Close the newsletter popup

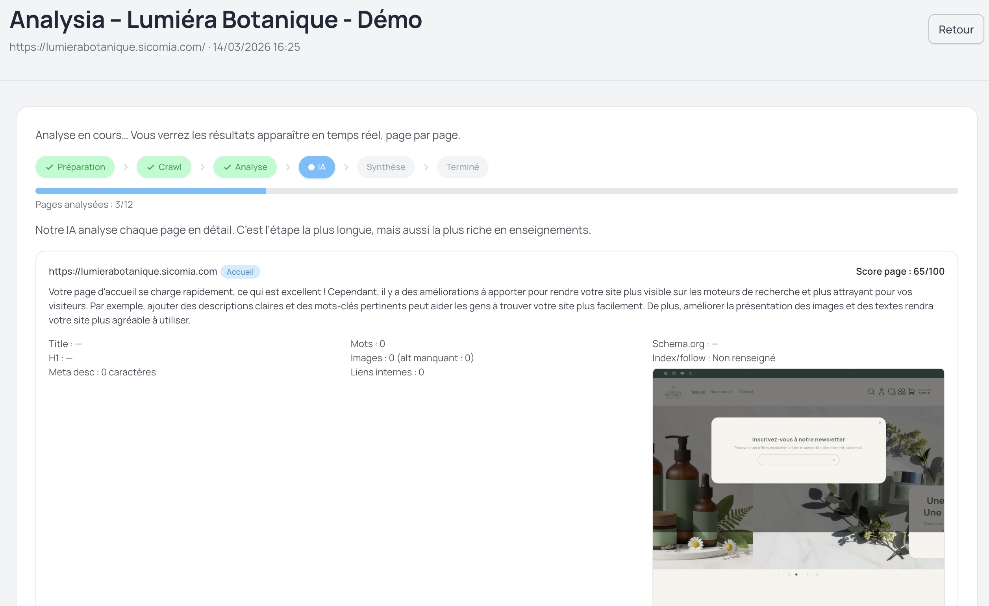pyautogui.click(x=880, y=422)
